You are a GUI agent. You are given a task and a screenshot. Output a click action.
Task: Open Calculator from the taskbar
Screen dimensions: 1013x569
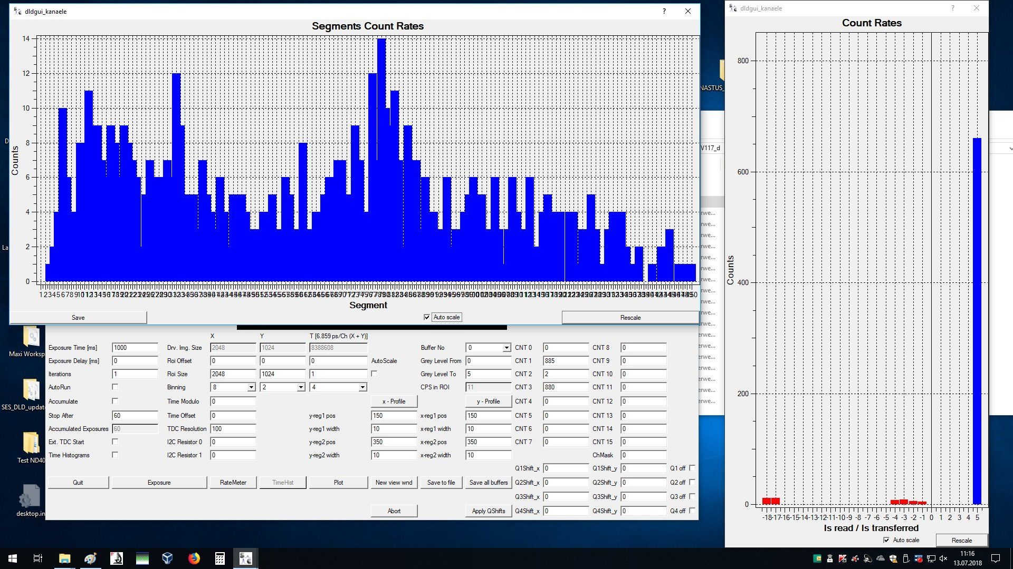(219, 558)
